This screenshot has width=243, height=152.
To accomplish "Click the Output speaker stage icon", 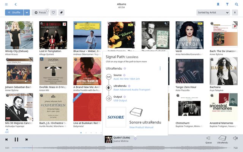I will 109,98.
